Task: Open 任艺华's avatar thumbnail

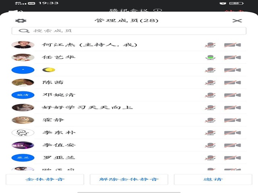Action: click(23, 57)
